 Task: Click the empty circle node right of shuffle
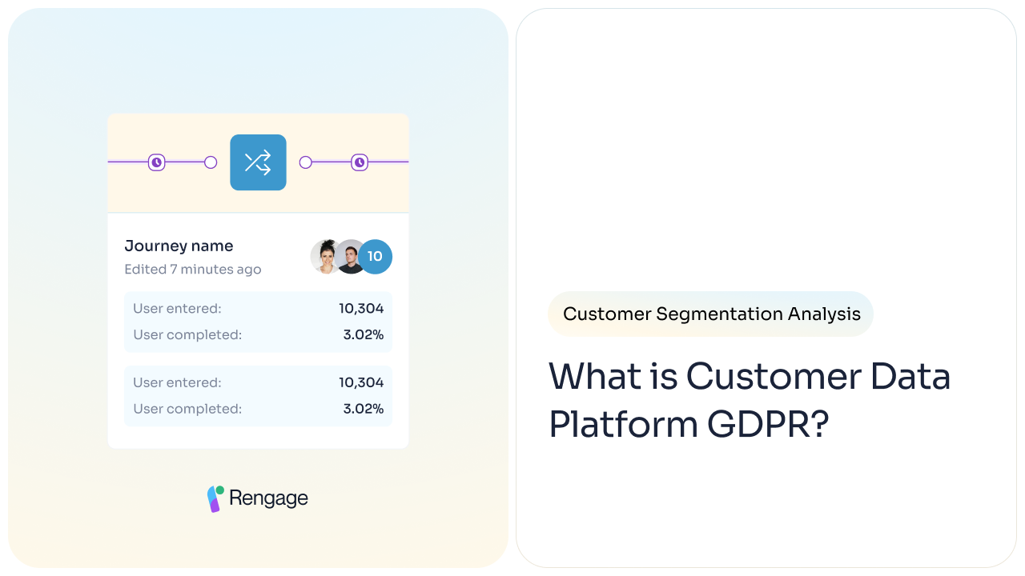(x=305, y=162)
